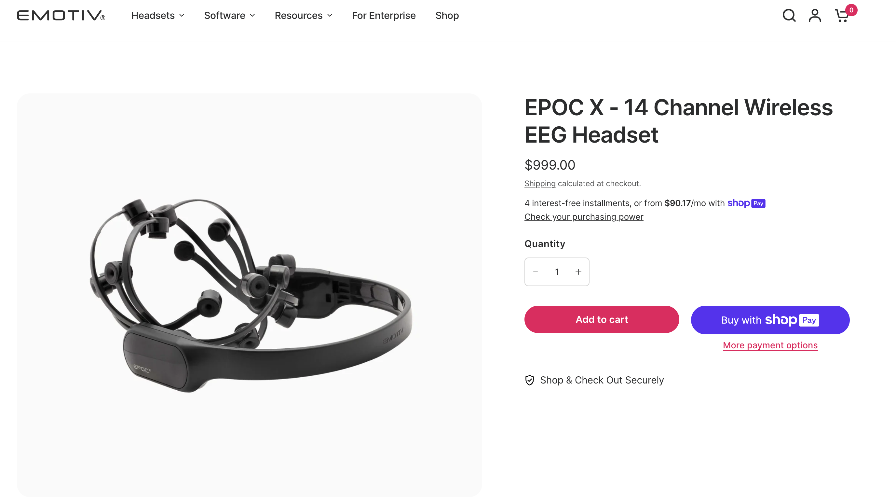
Task: Open More payment options link
Action: tap(770, 345)
